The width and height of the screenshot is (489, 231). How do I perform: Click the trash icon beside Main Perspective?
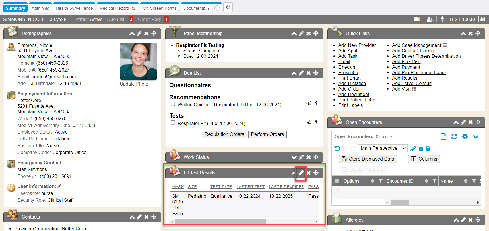pos(421,148)
